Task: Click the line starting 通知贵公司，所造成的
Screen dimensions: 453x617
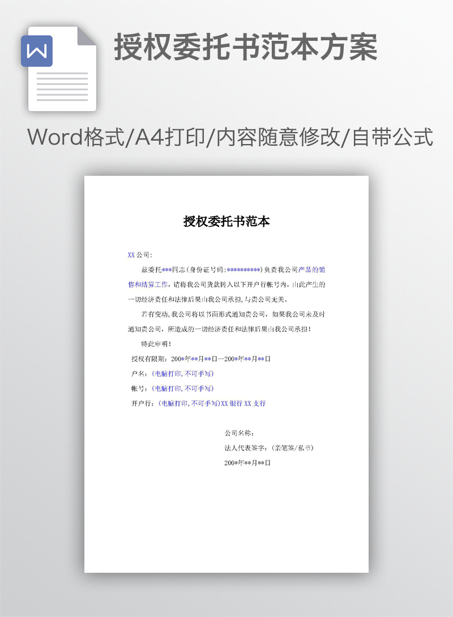Action: [x=220, y=329]
